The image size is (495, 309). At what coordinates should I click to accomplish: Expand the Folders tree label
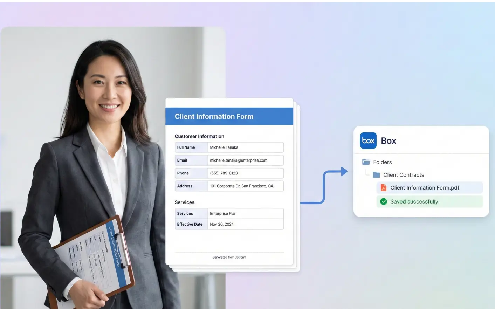pos(383,162)
